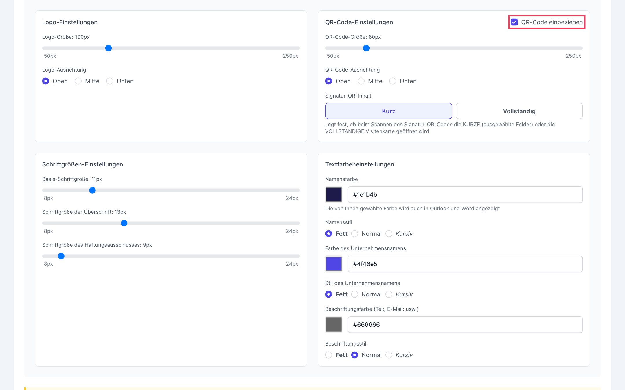Viewport: 625px width, 390px height.
Task: Click the QR-Code-Größe slider handle
Action: (x=366, y=48)
